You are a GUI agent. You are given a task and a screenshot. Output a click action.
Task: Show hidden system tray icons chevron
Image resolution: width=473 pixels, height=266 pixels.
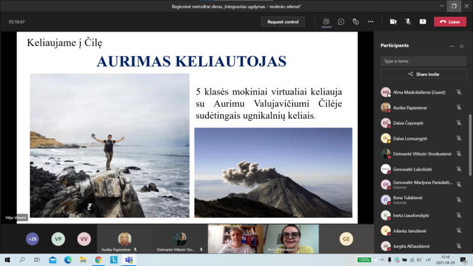(382, 259)
